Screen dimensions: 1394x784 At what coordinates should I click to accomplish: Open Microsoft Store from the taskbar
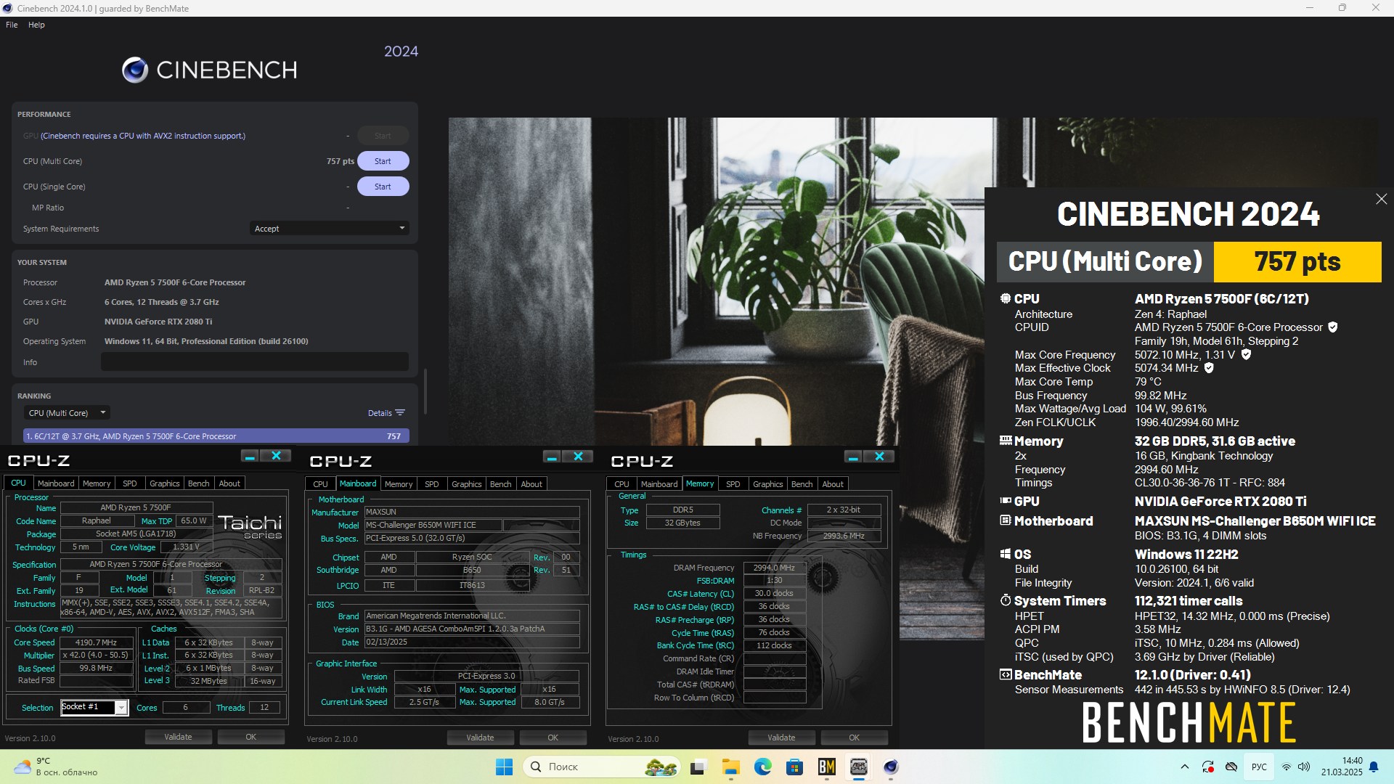click(794, 767)
